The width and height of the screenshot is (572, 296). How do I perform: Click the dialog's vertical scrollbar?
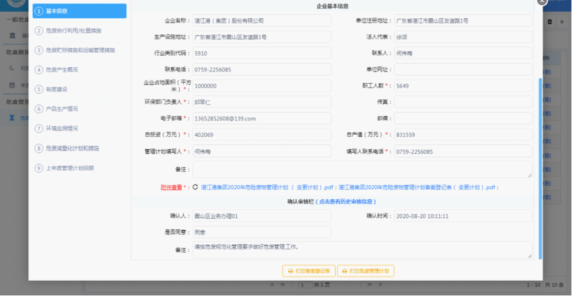click(x=540, y=168)
